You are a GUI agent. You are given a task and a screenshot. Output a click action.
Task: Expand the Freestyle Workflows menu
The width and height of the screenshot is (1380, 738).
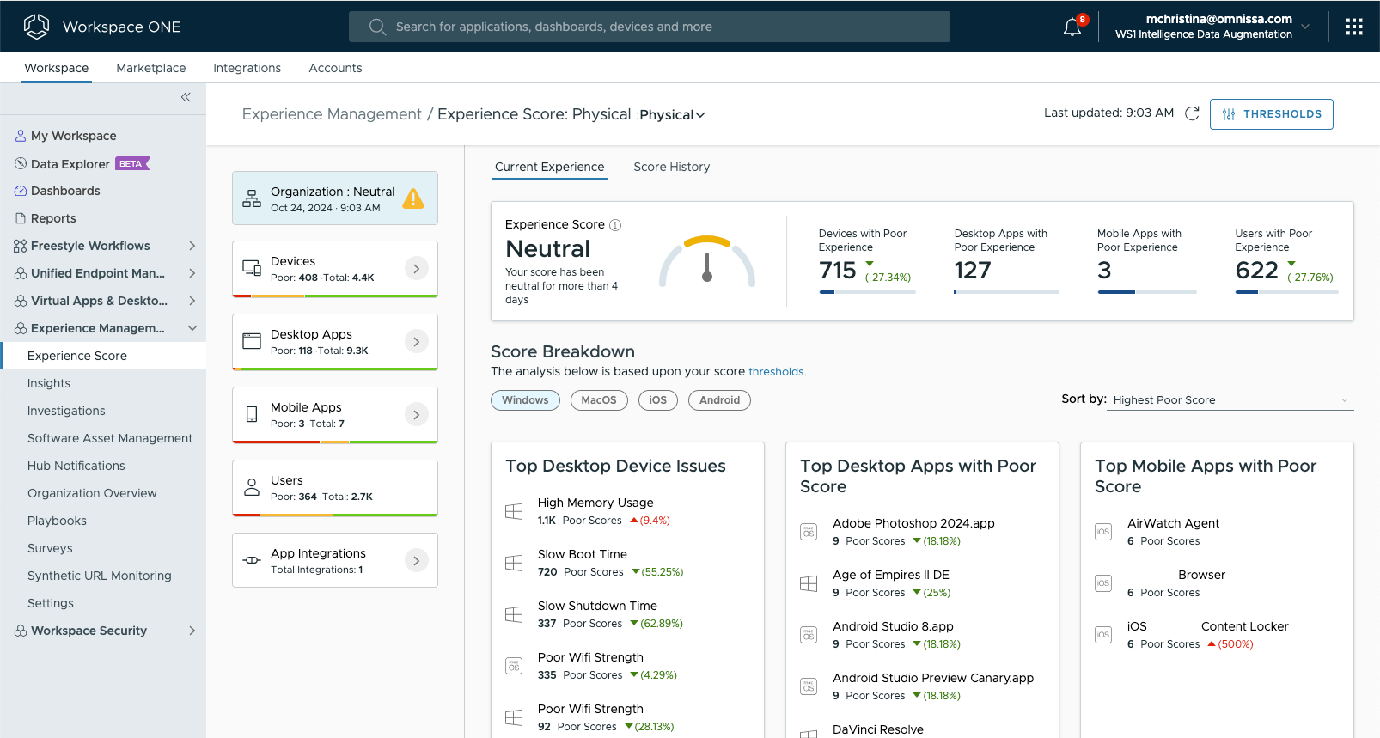click(192, 246)
